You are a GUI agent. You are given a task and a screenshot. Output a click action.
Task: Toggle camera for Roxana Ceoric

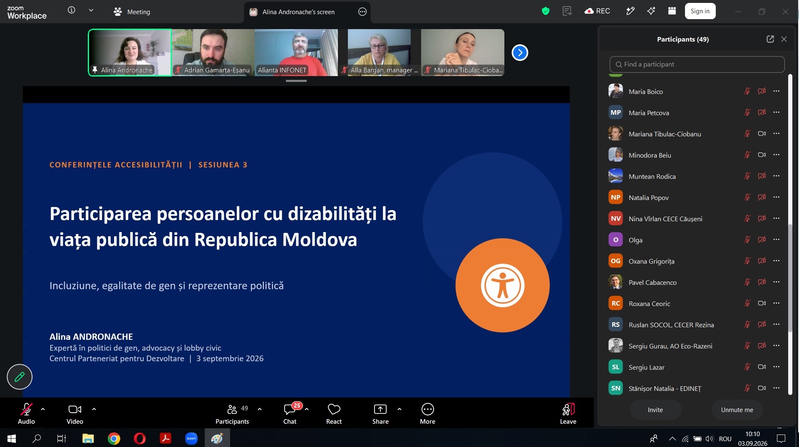pos(762,303)
